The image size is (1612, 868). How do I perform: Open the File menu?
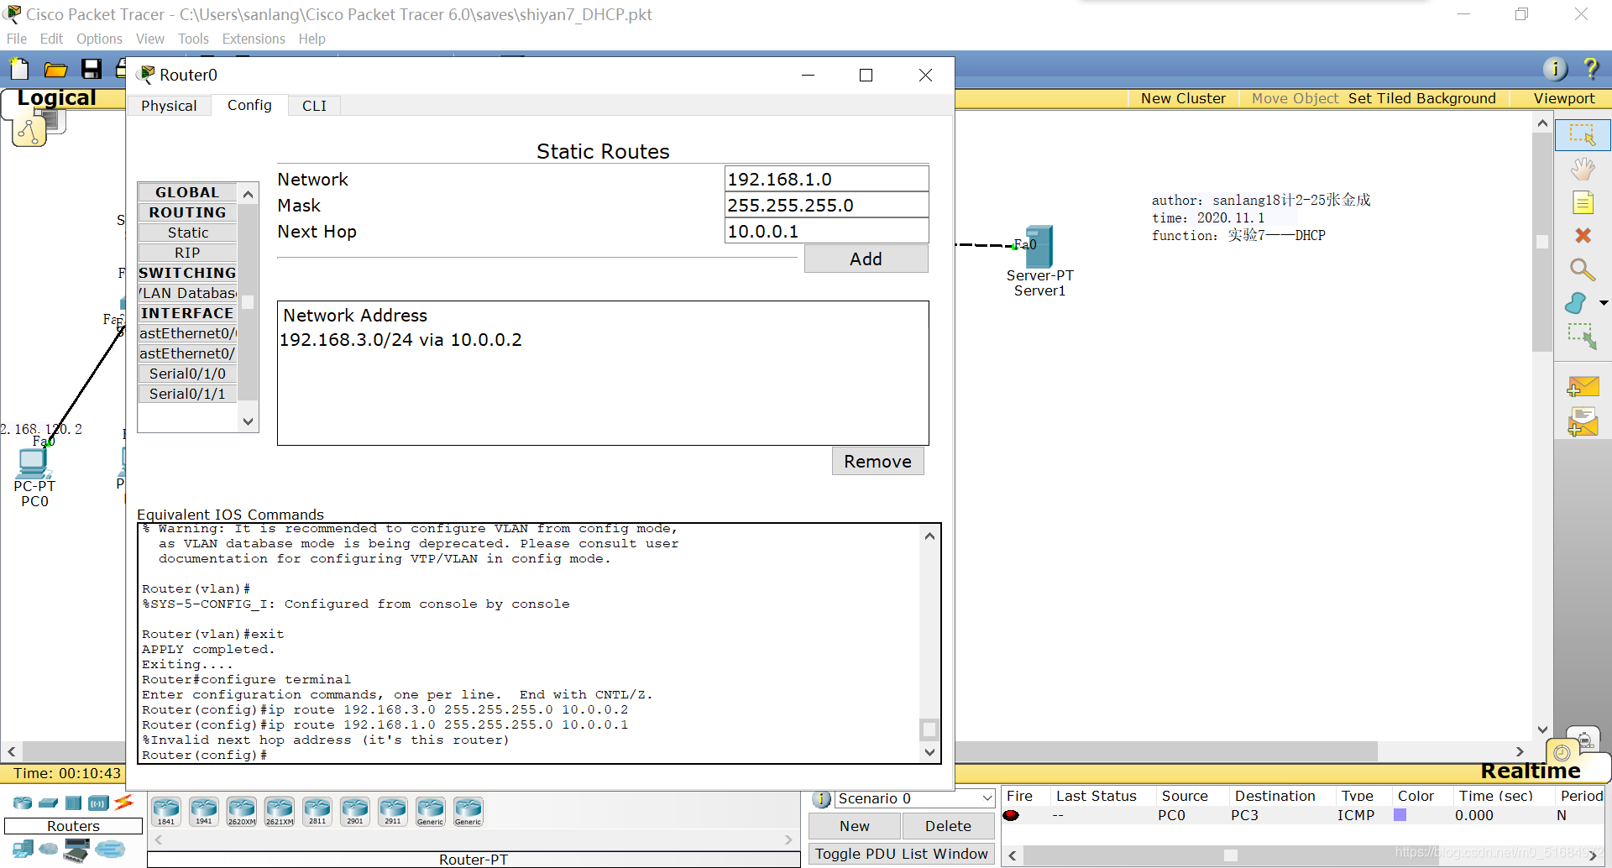click(x=17, y=39)
